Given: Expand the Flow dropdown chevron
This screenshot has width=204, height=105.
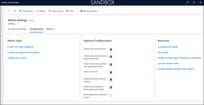Looking at the screenshot, I should point(76,11).
